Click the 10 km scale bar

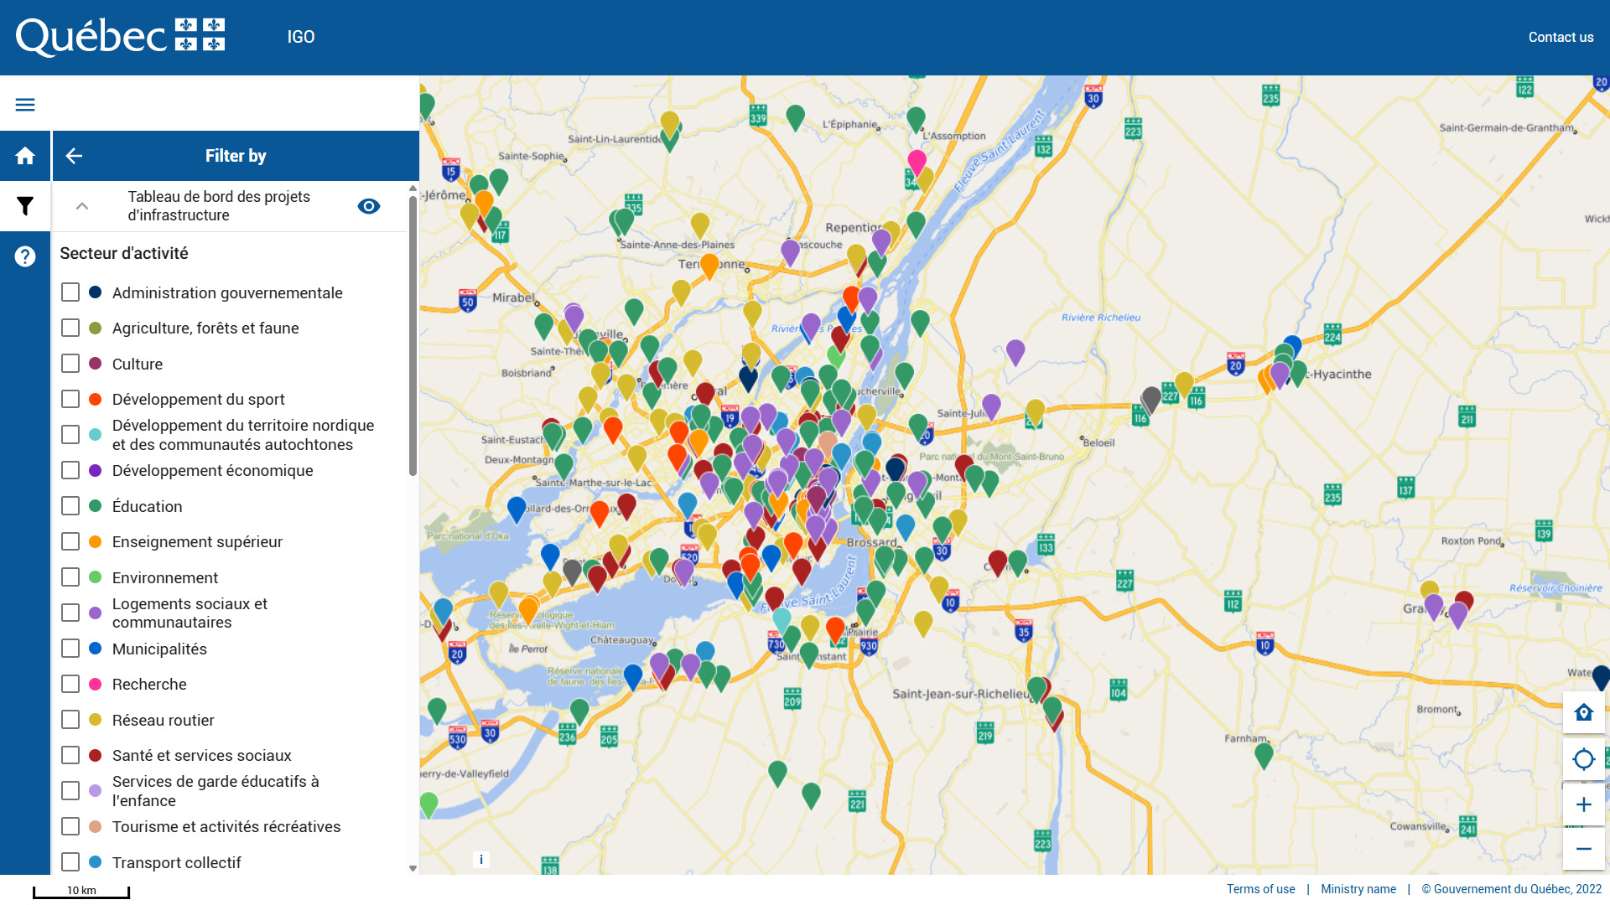point(81,891)
